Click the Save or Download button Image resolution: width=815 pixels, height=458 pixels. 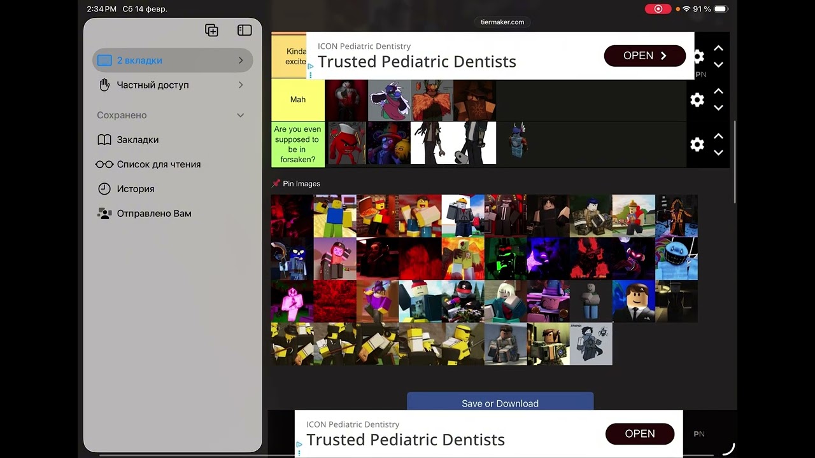tap(500, 403)
